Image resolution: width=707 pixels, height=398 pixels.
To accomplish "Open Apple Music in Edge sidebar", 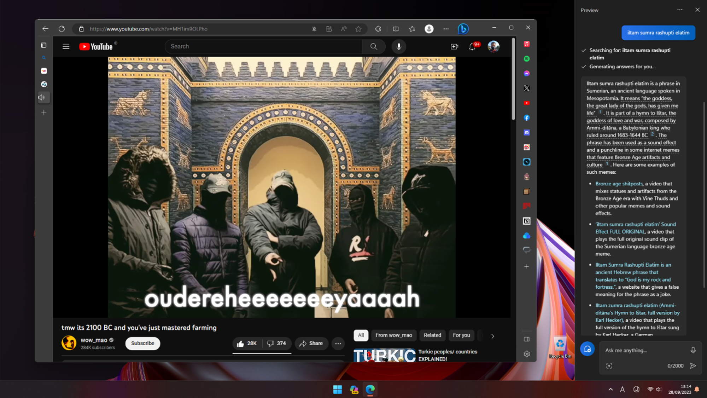I will pos(527,44).
